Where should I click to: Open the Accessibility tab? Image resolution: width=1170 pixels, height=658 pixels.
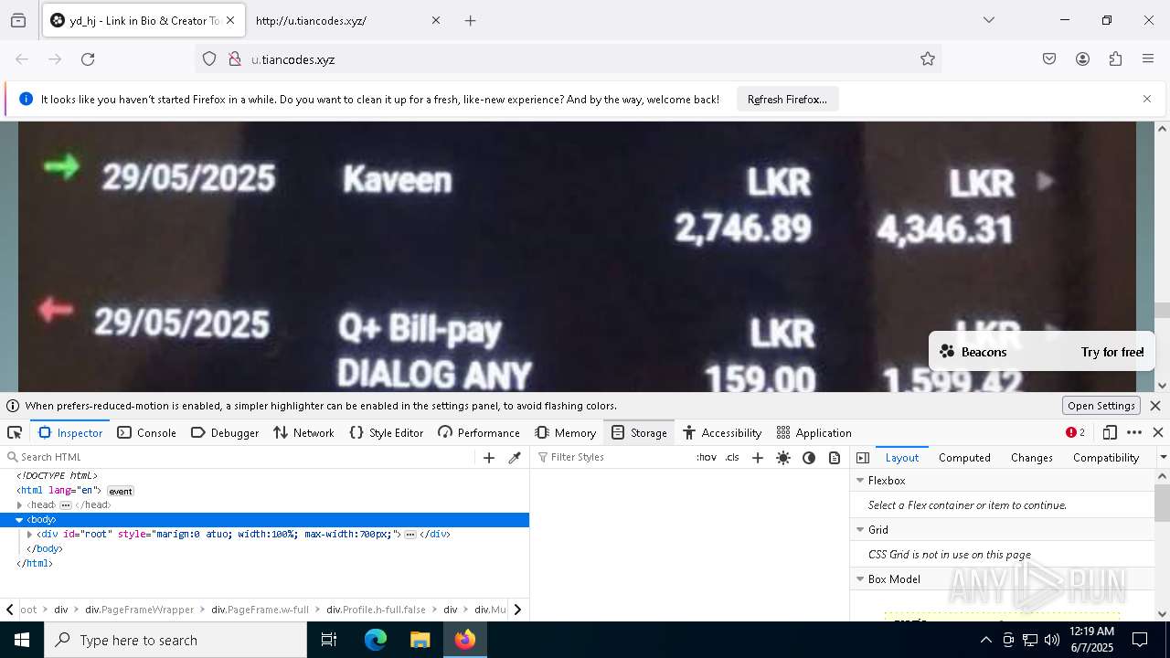coord(722,432)
